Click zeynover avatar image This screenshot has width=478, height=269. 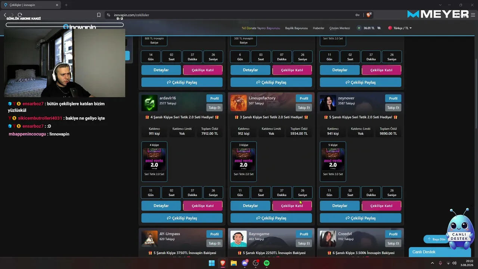[x=328, y=103]
